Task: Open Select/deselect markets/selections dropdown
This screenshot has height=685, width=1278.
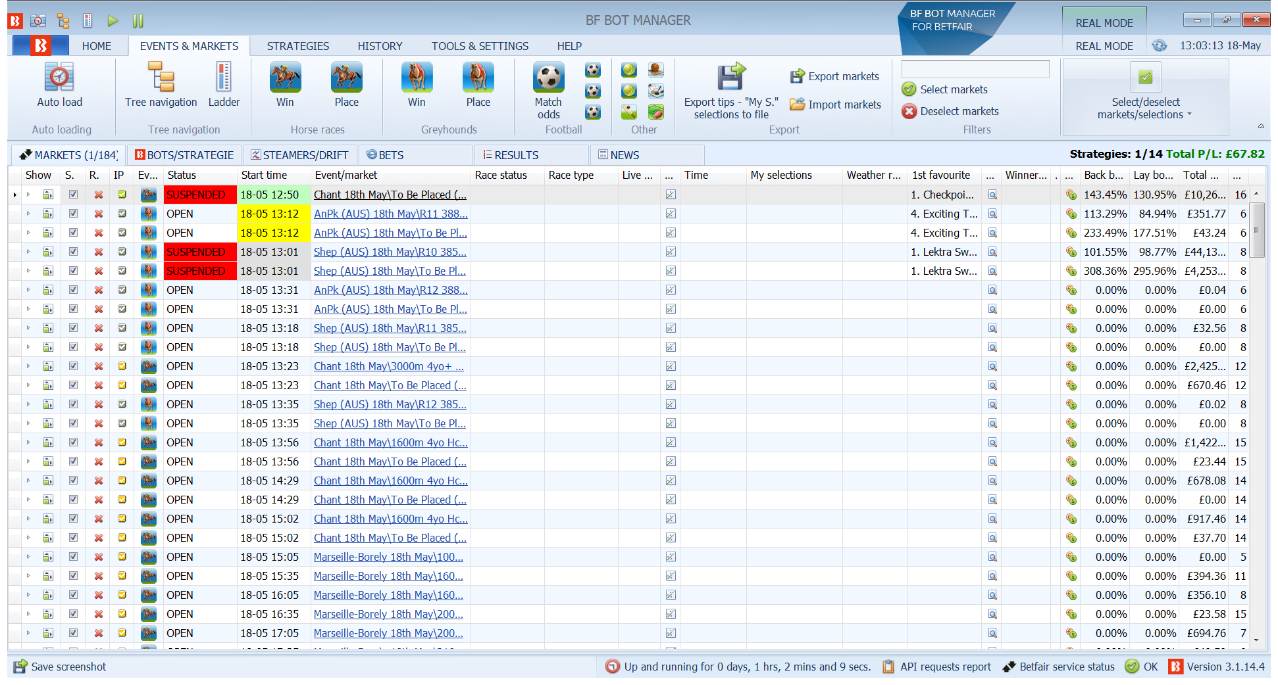Action: tap(1145, 108)
